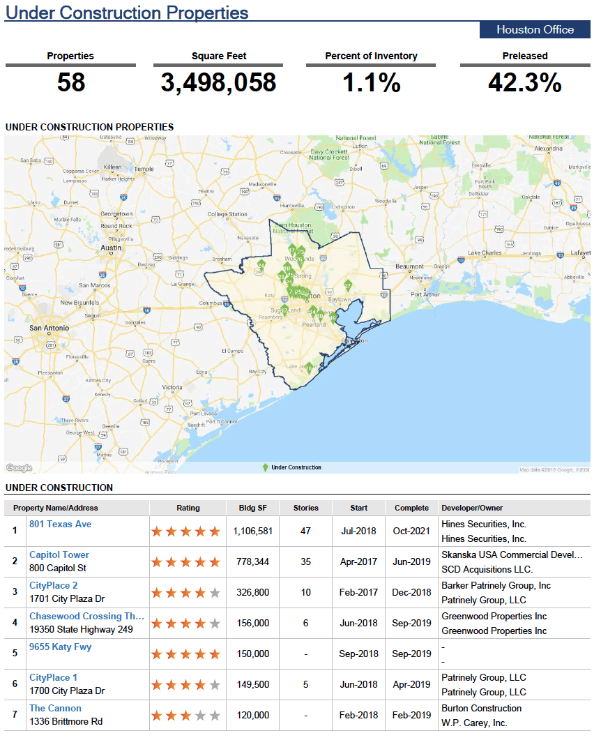Image resolution: width=601 pixels, height=747 pixels.
Task: Click the 47 stories cell
Action: [306, 531]
